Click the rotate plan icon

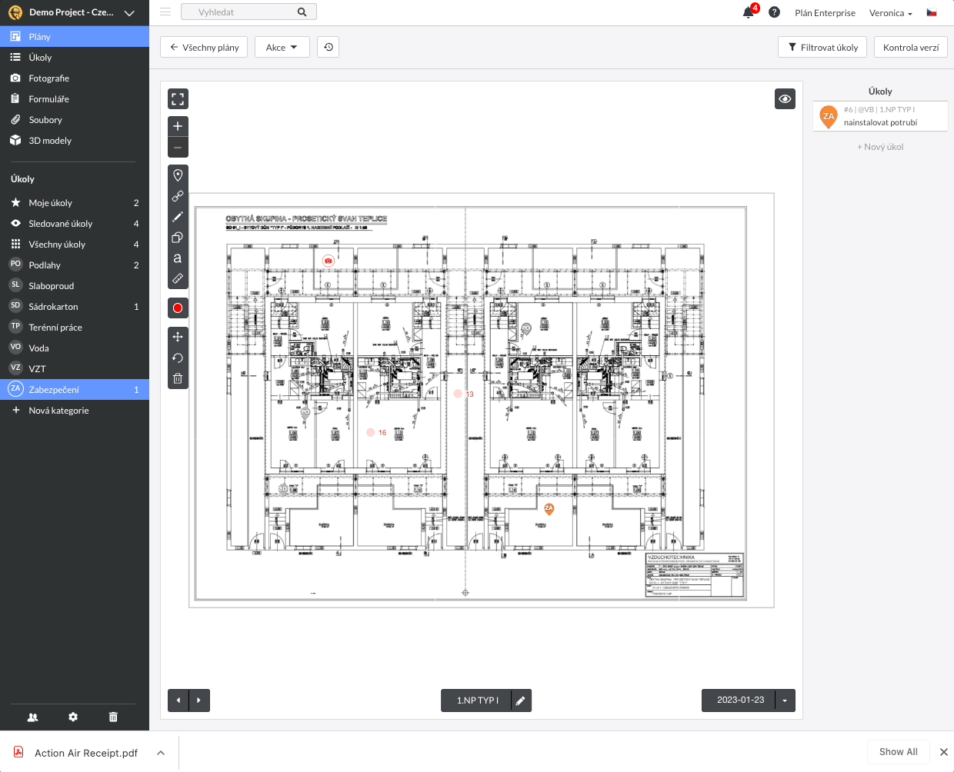point(178,358)
